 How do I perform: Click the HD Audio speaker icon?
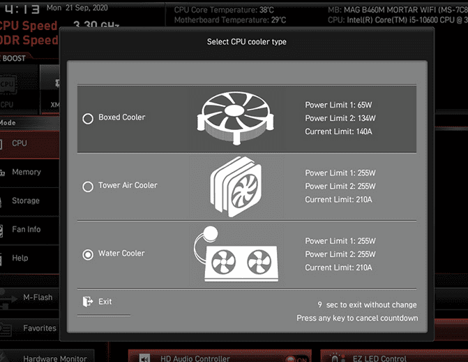click(145, 358)
